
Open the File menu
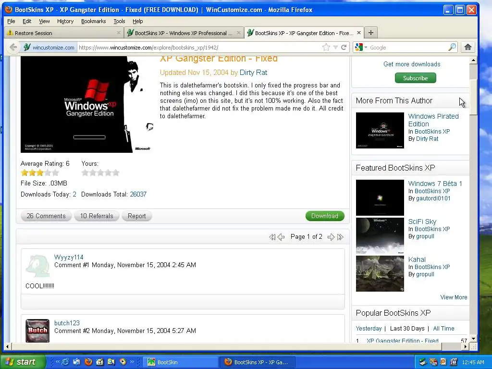[x=11, y=21]
